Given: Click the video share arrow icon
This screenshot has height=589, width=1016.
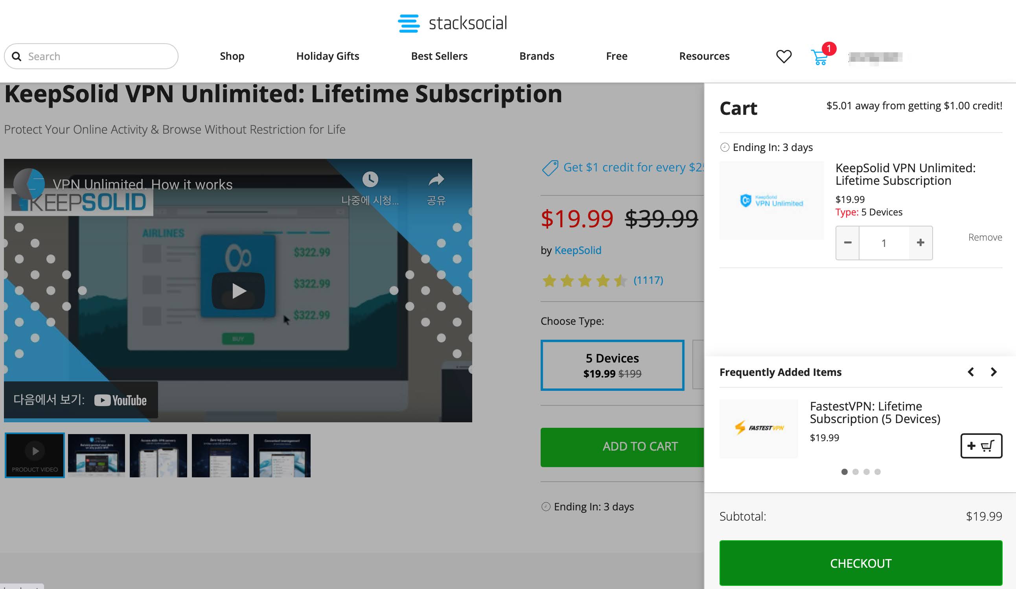Looking at the screenshot, I should point(436,179).
